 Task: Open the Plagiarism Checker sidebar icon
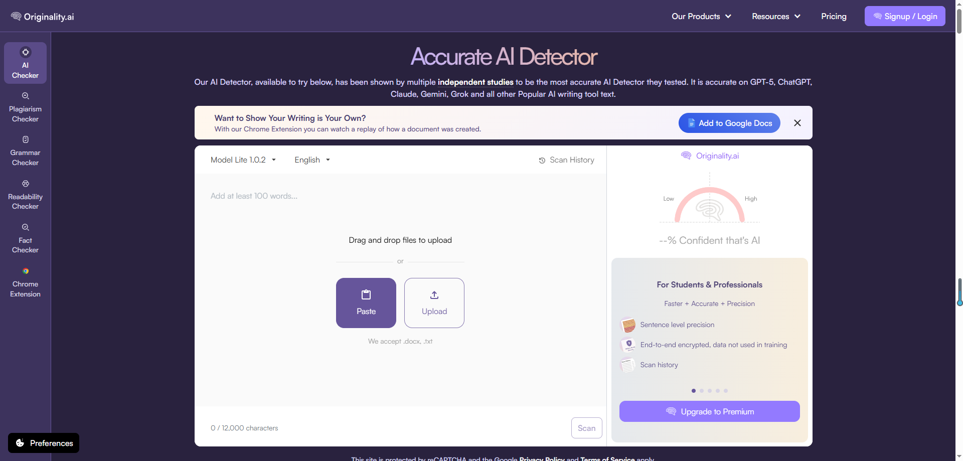(x=26, y=96)
